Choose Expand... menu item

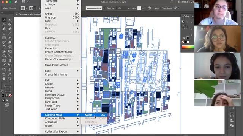point(61,38)
